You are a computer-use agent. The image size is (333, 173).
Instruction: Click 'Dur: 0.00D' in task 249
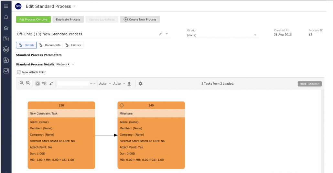point(127,154)
